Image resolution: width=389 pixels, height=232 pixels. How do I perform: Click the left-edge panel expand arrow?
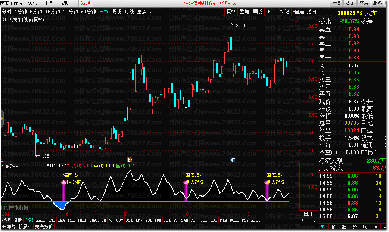(x=2, y=119)
